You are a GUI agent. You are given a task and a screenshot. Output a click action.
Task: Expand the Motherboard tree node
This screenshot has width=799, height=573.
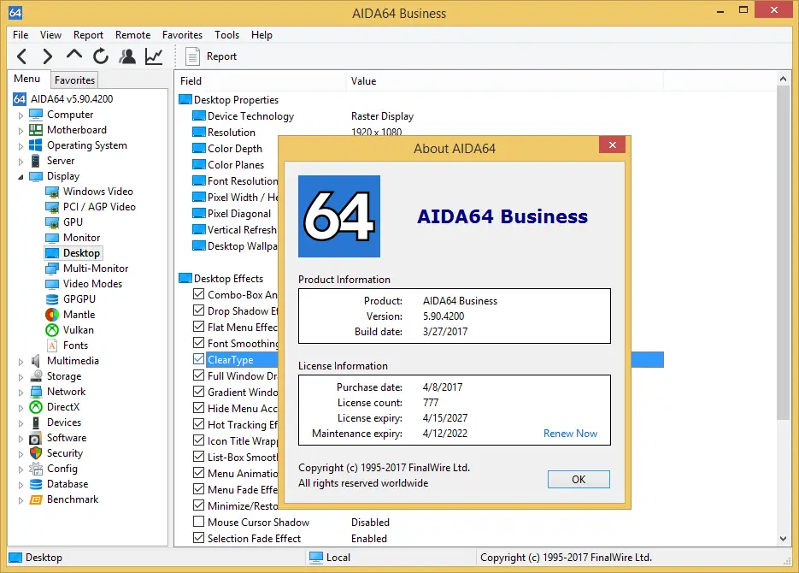[x=21, y=131]
